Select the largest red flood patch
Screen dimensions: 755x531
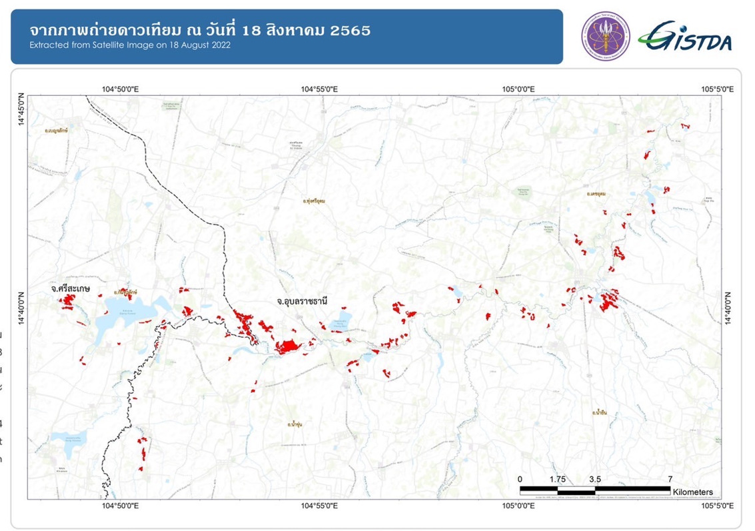(x=289, y=346)
